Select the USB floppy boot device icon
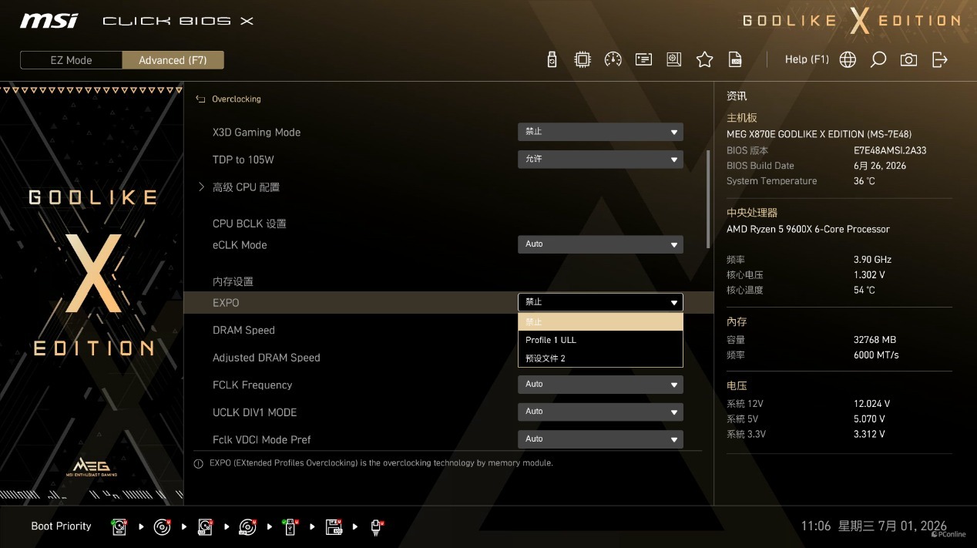Screen dimensions: 977x548 coord(334,526)
